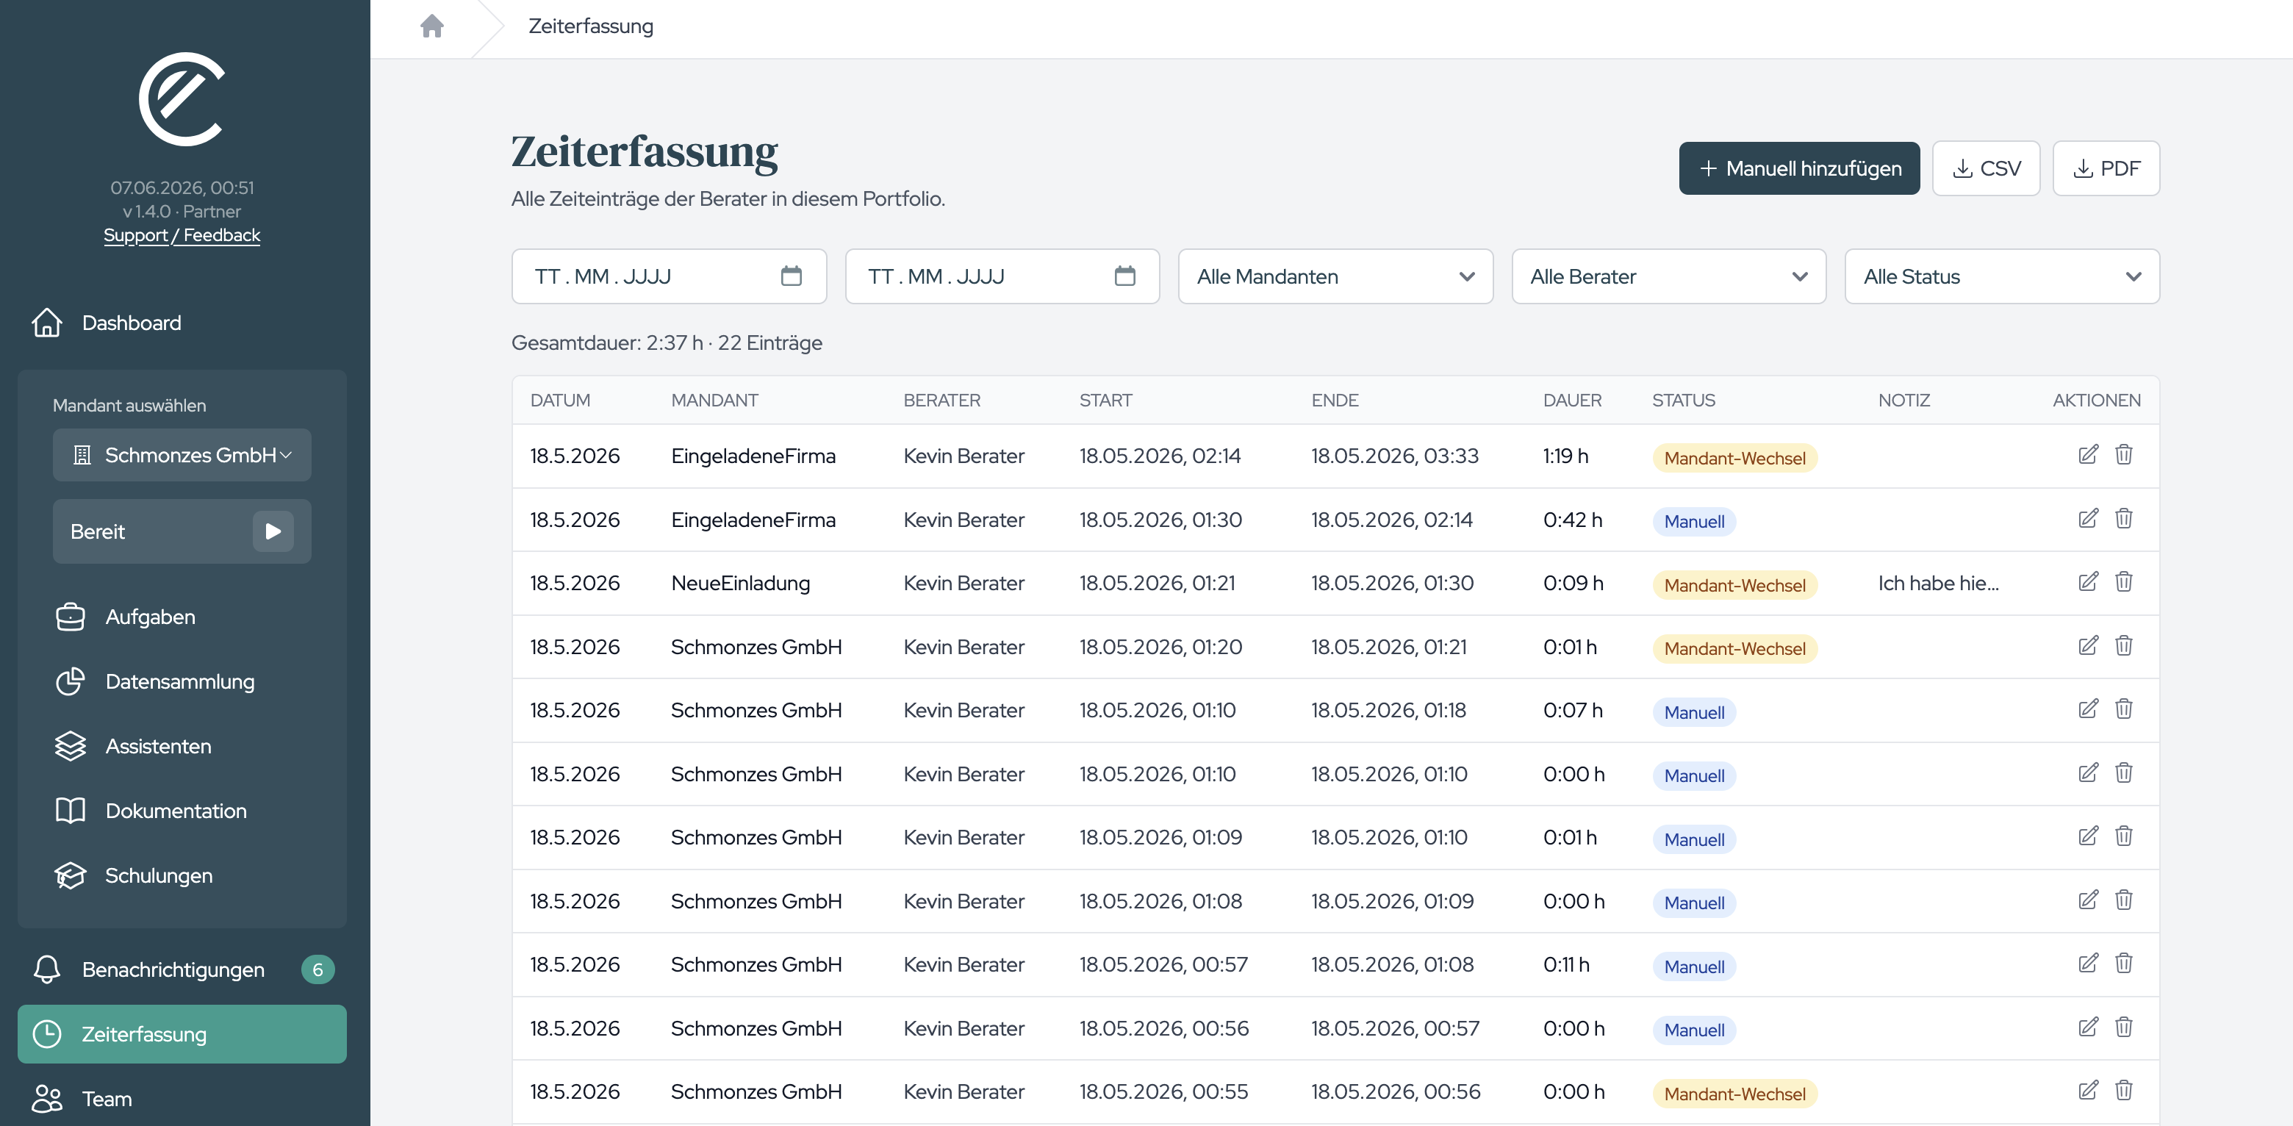The width and height of the screenshot is (2293, 1126).
Task: Click the home icon in the breadcrumb
Action: [x=431, y=26]
